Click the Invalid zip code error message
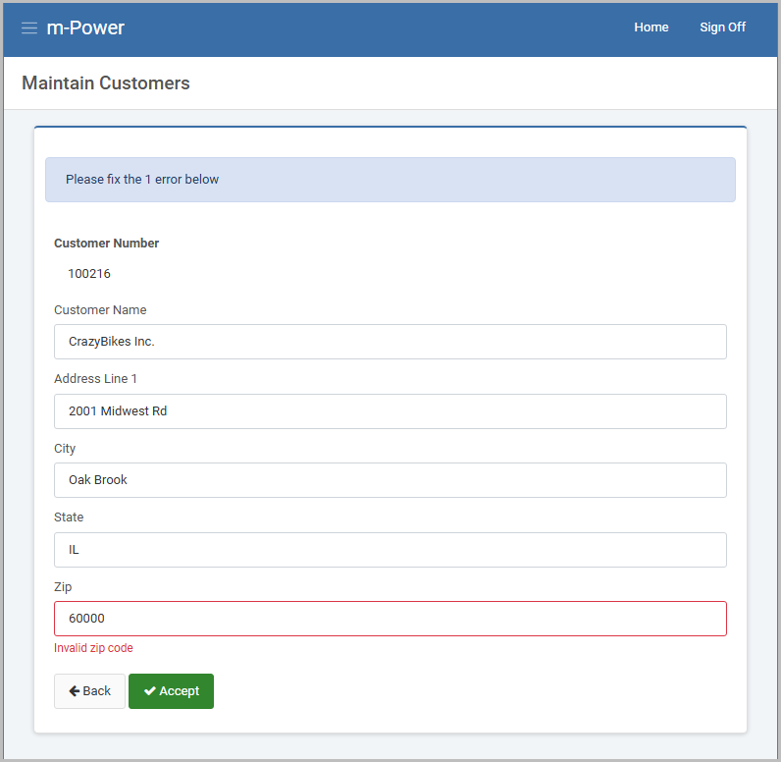Screen dimensions: 781x762 point(93,648)
